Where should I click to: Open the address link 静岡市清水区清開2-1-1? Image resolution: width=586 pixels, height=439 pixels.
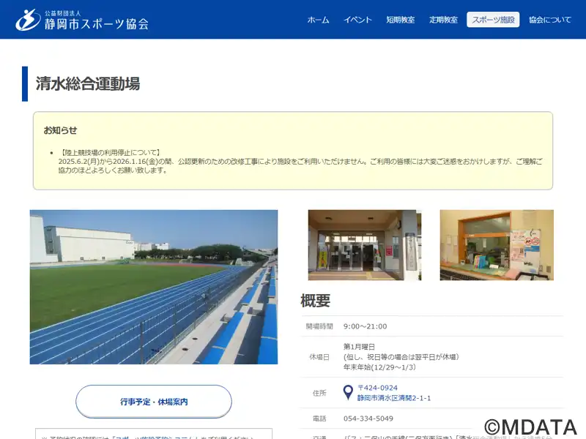[394, 398]
